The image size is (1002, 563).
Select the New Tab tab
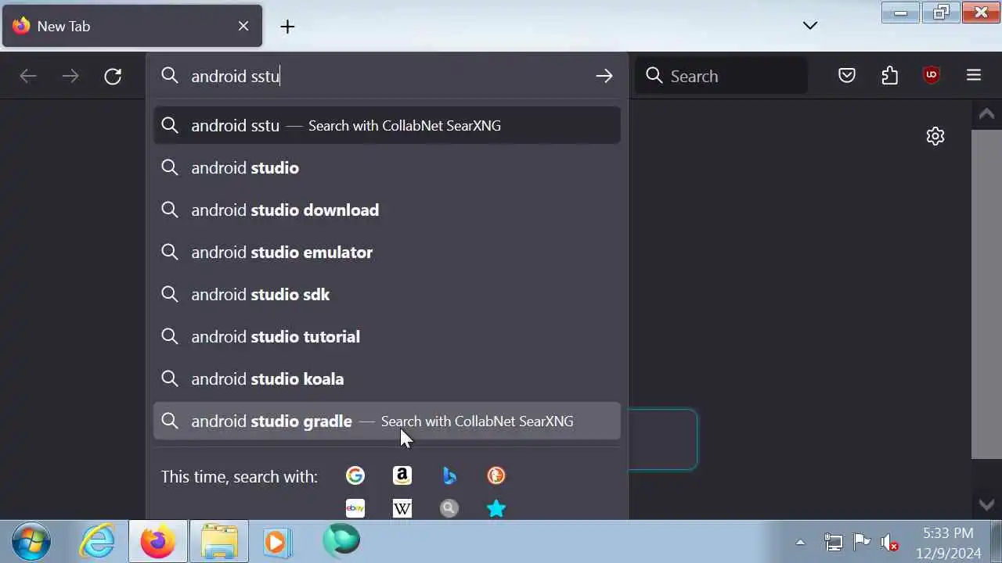point(132,27)
